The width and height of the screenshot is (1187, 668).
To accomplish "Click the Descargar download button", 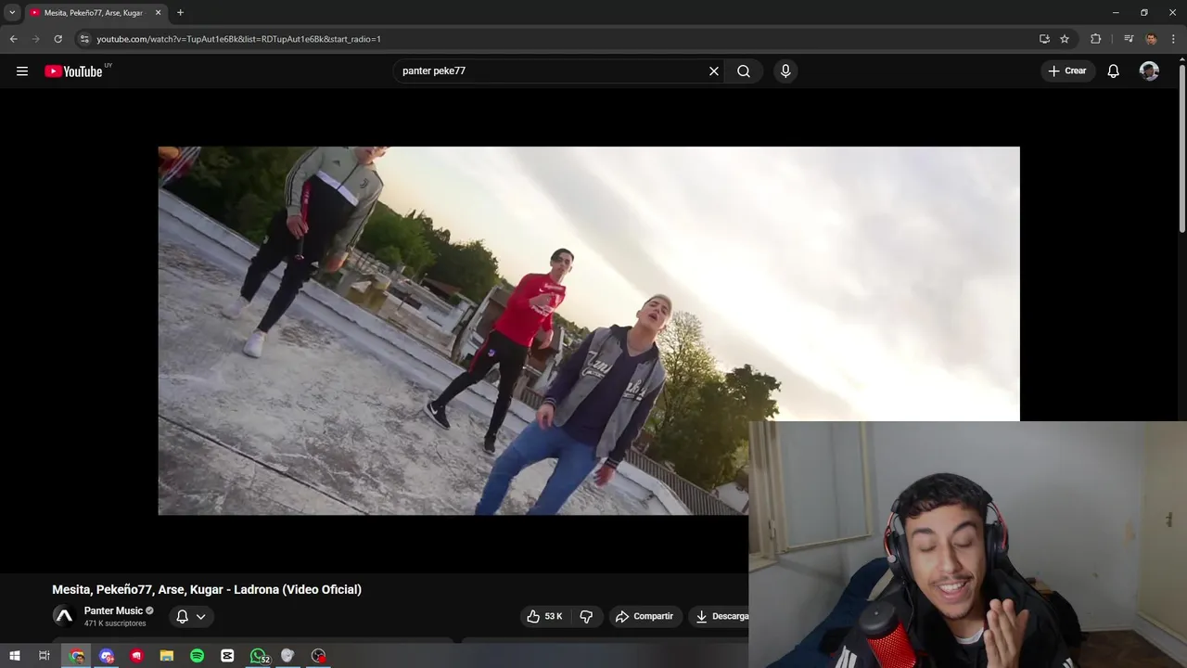I will coord(720,616).
